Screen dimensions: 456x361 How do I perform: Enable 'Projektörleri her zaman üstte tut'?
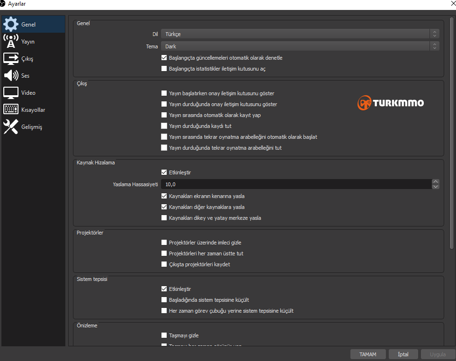pos(164,253)
